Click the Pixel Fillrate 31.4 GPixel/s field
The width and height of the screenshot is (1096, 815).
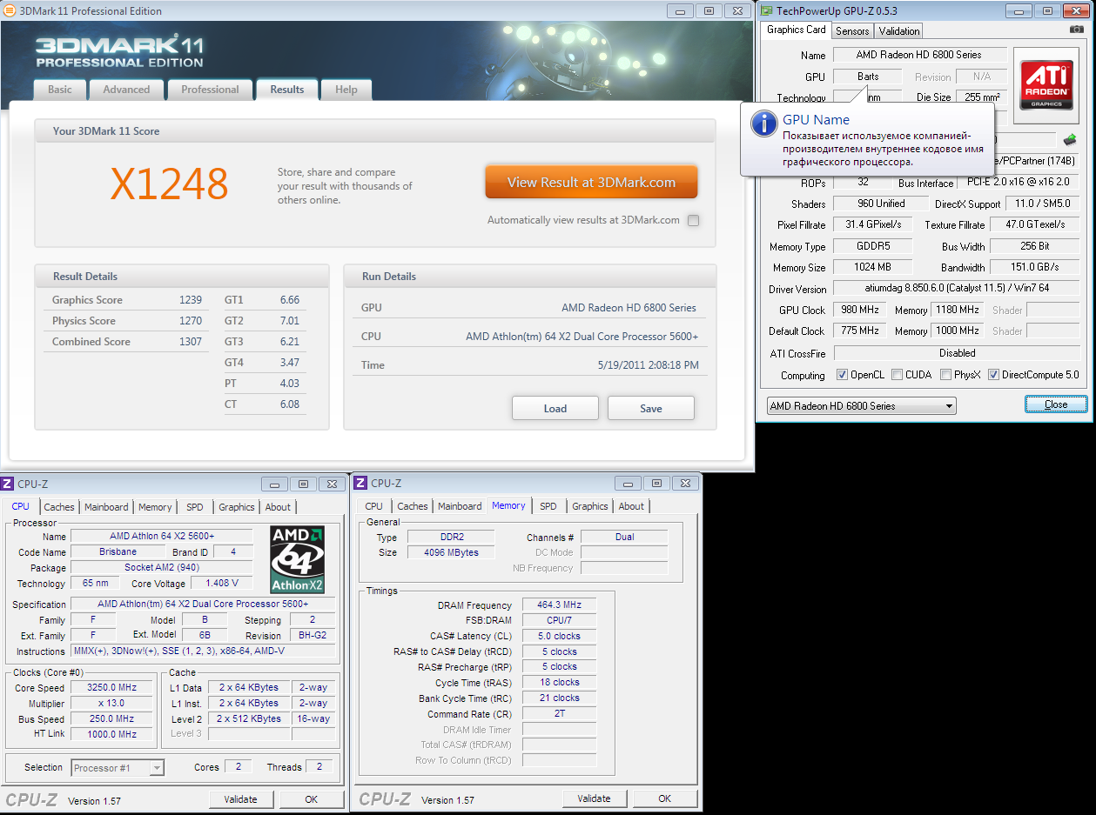[873, 225]
